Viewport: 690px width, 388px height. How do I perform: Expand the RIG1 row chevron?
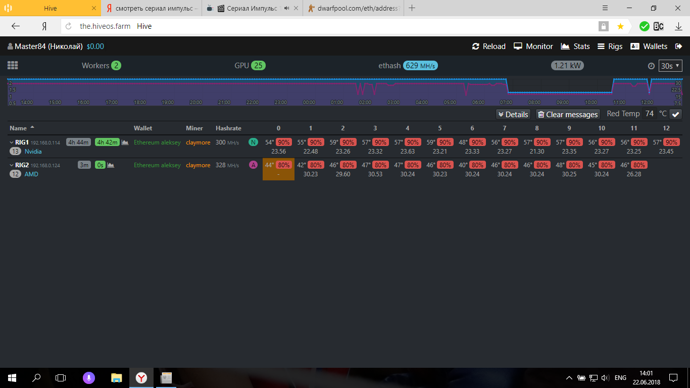pyautogui.click(x=12, y=142)
